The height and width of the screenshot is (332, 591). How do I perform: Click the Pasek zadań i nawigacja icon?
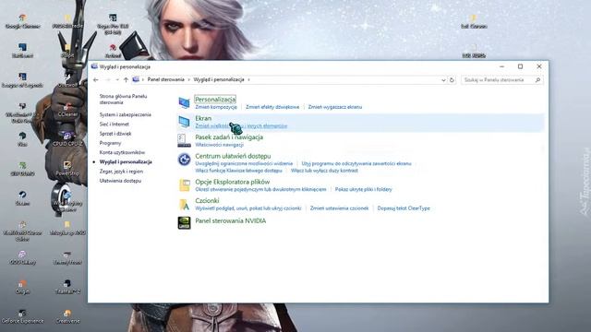[x=184, y=140]
